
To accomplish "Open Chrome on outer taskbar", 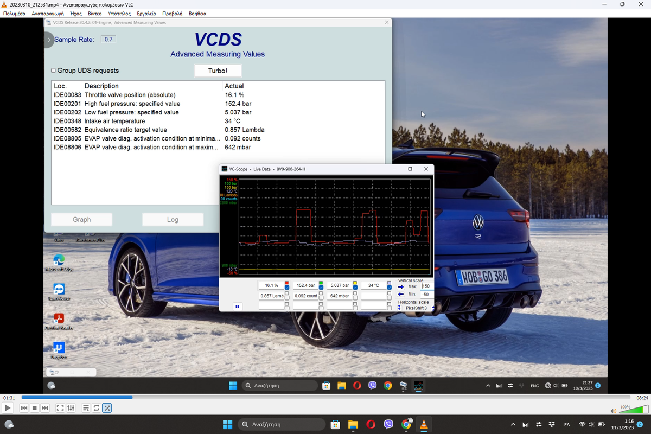I will pos(406,424).
